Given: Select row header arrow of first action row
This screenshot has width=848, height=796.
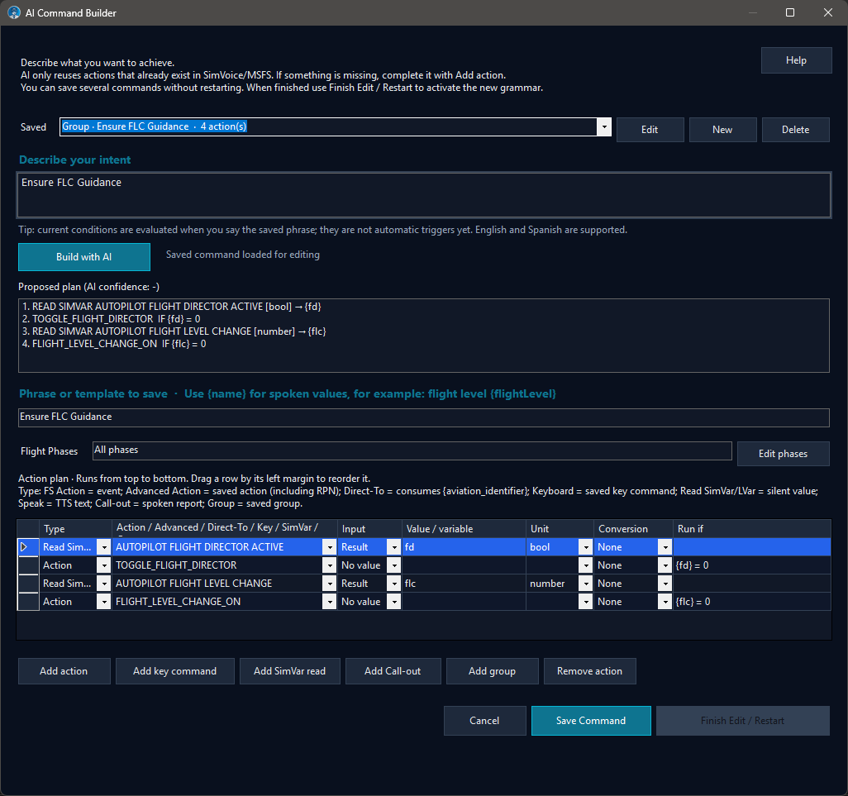Looking at the screenshot, I should 28,547.
